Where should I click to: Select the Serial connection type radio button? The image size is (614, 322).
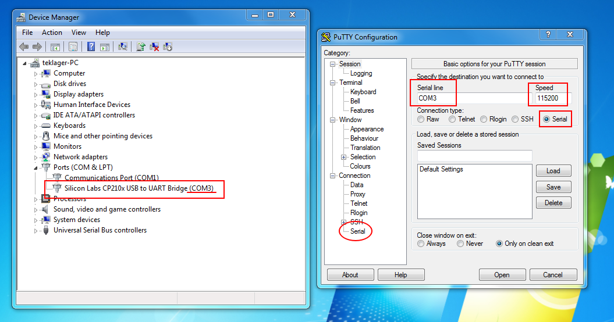click(x=546, y=119)
